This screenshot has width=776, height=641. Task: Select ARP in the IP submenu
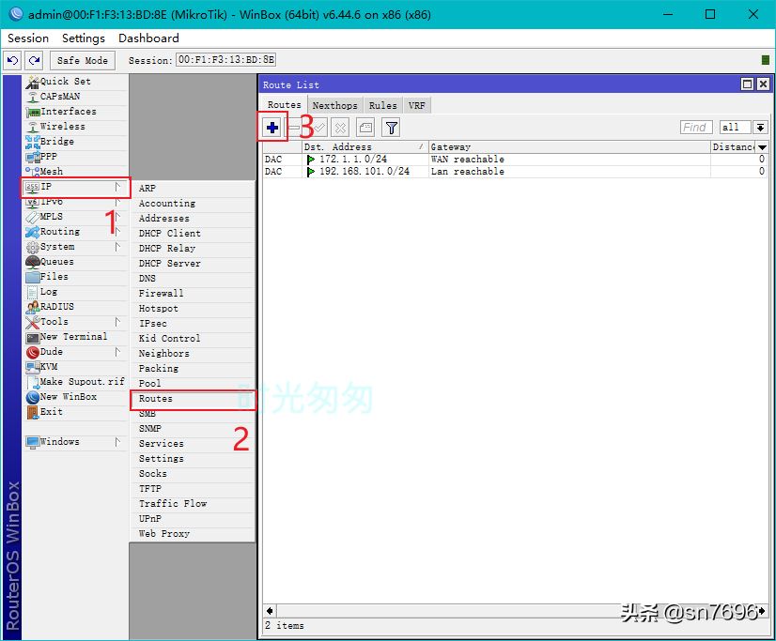point(193,189)
